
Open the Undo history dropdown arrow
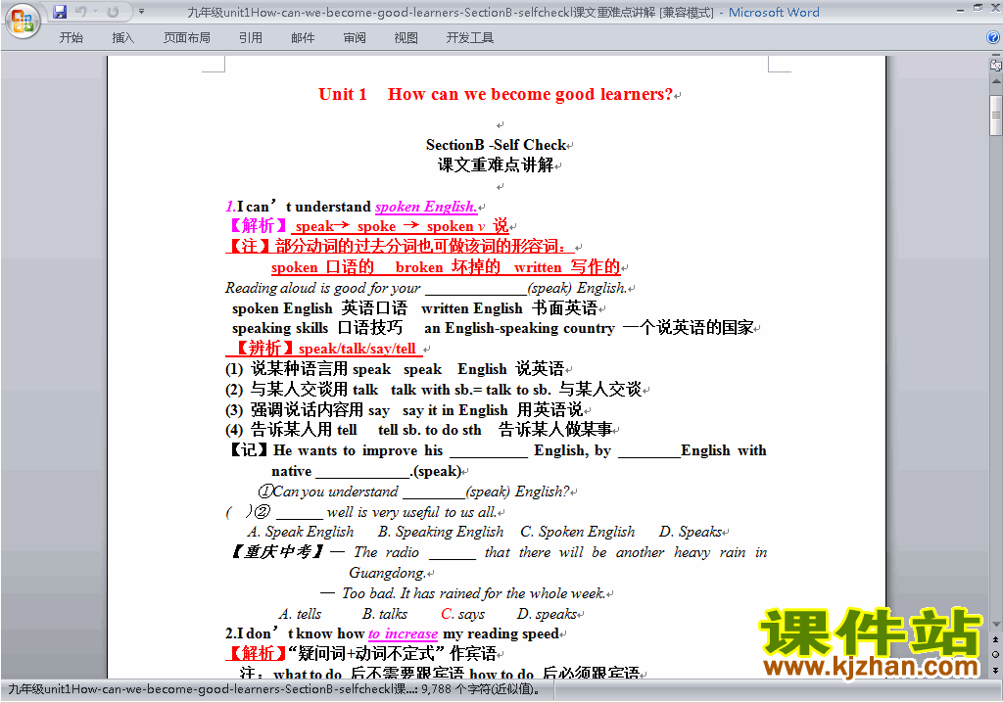click(x=95, y=12)
